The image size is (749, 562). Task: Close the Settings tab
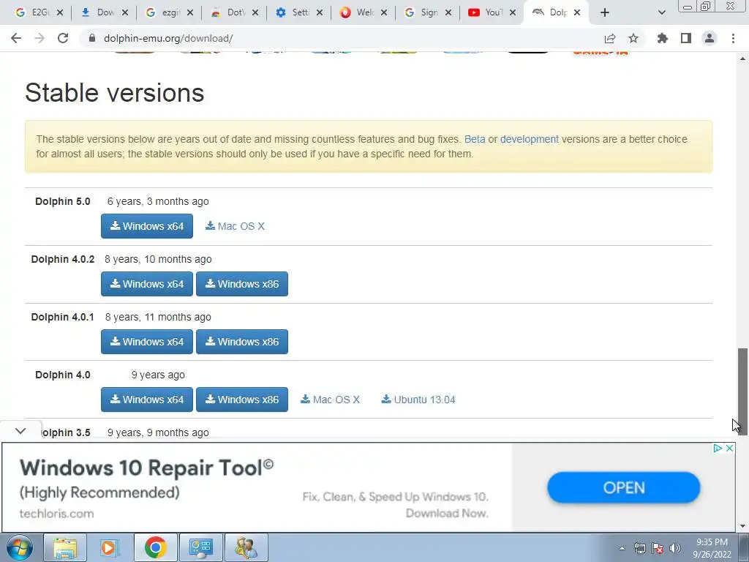pos(320,12)
